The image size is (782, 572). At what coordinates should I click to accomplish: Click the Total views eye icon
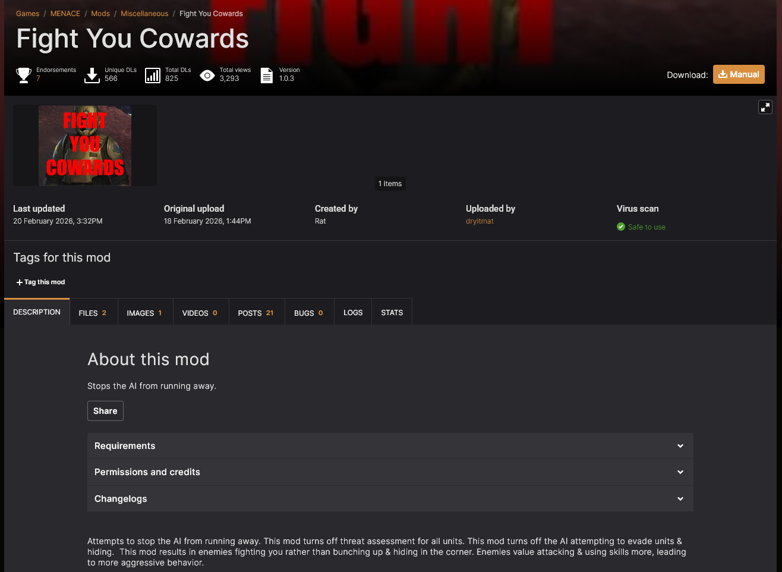pyautogui.click(x=207, y=75)
